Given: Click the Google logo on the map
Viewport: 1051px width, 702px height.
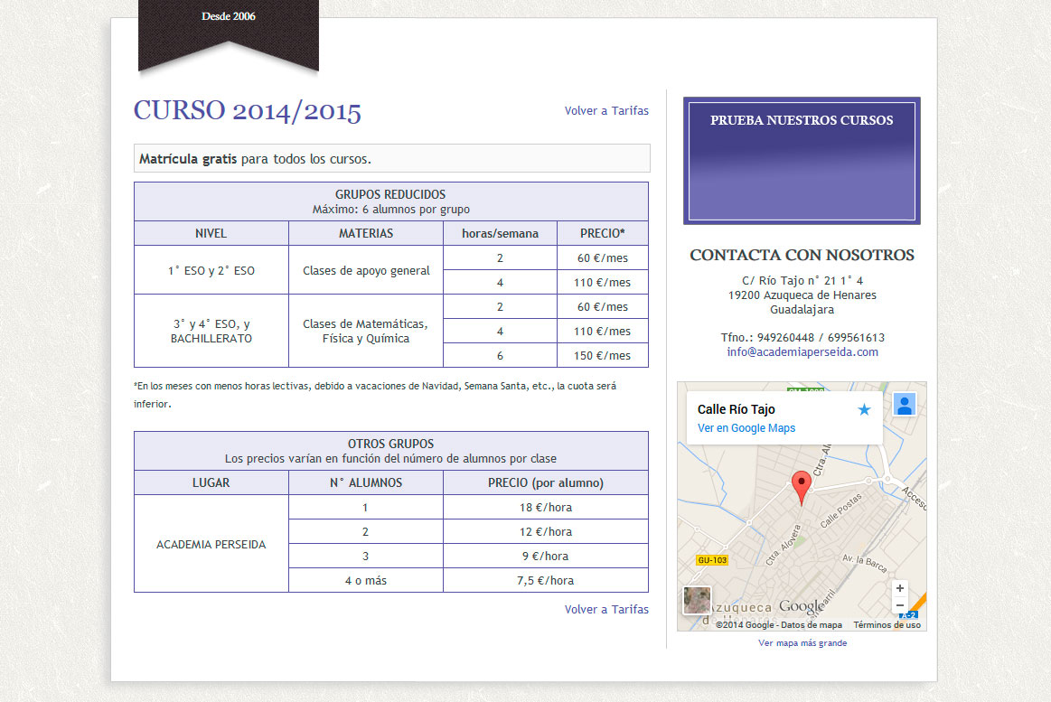Looking at the screenshot, I should point(801,606).
